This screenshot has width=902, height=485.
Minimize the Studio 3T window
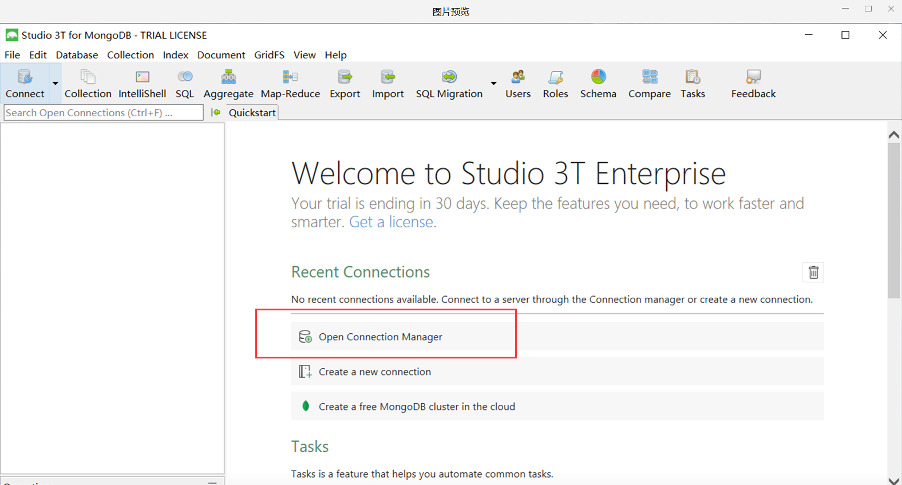point(809,35)
